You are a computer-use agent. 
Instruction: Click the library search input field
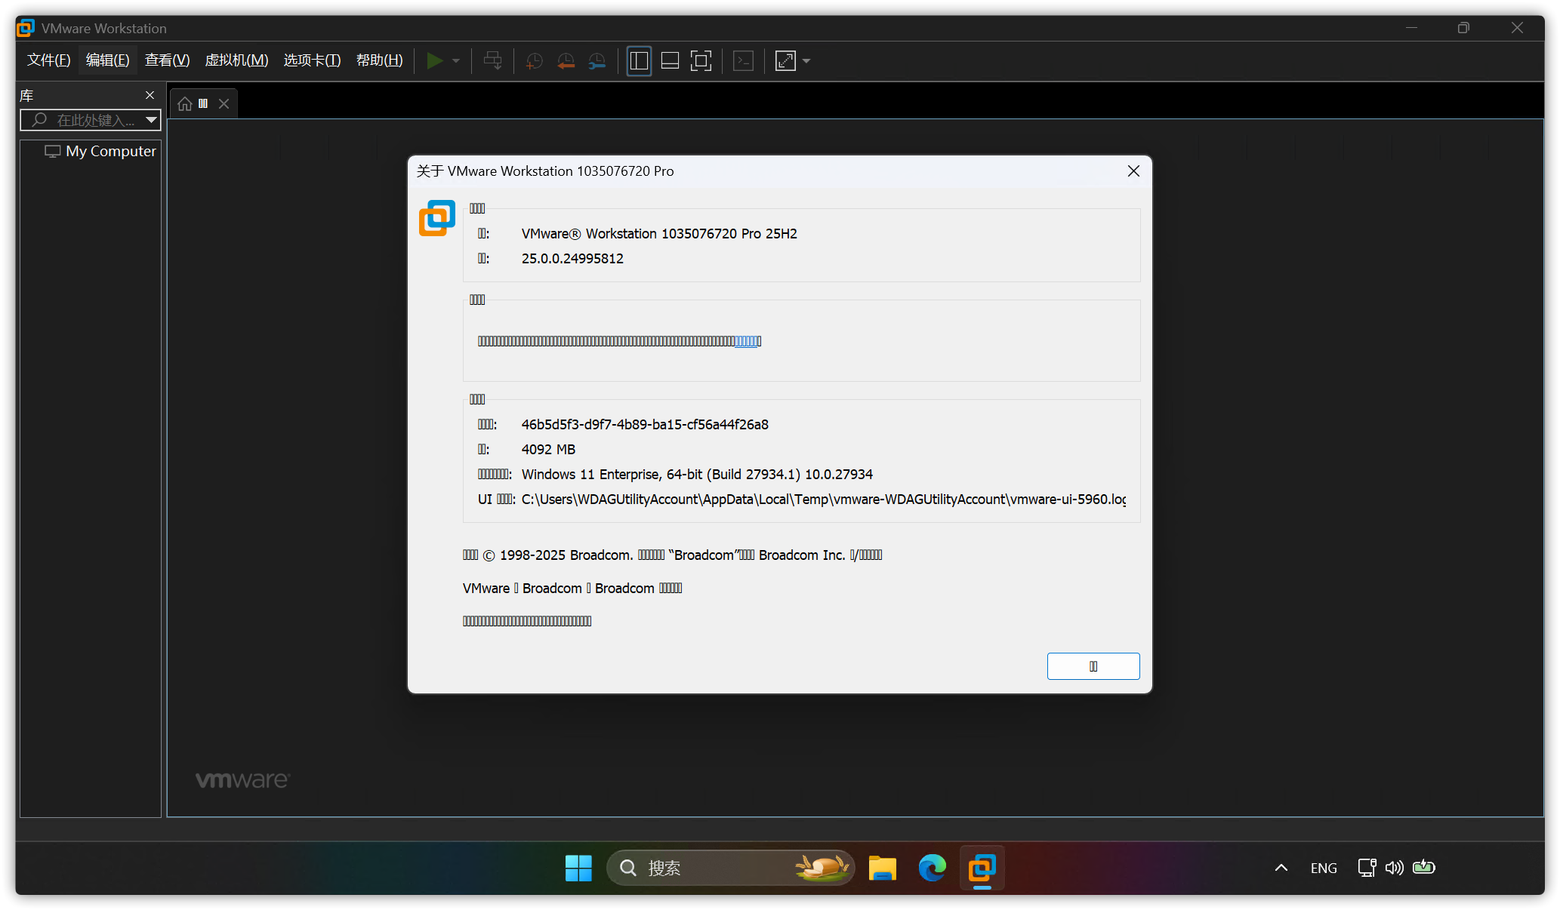click(94, 120)
